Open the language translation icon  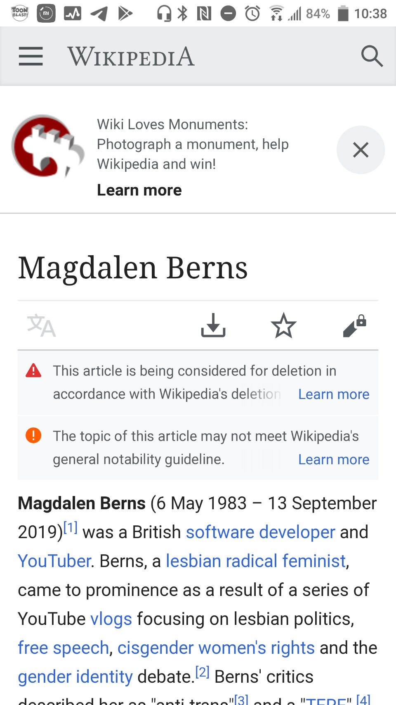(41, 325)
